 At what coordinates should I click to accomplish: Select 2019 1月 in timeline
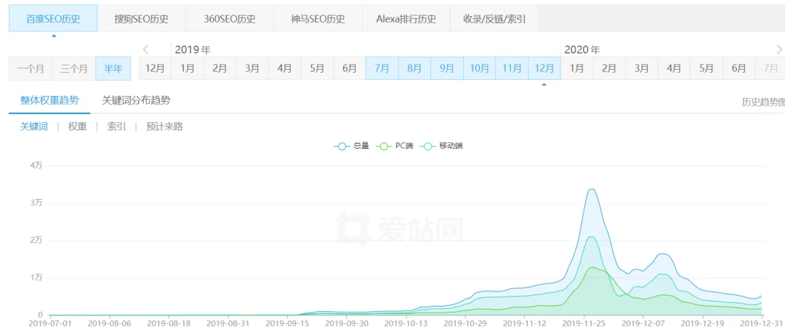tap(188, 68)
